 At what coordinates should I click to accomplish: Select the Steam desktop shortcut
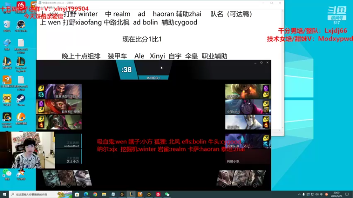pos(21,100)
